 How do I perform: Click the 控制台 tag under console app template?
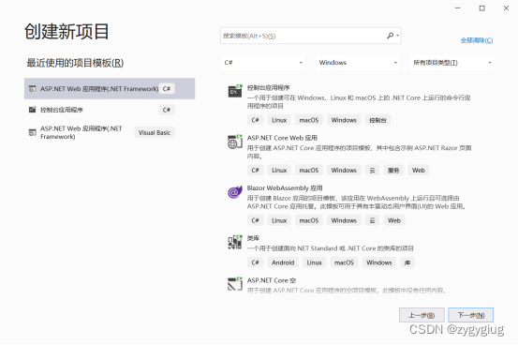(377, 120)
